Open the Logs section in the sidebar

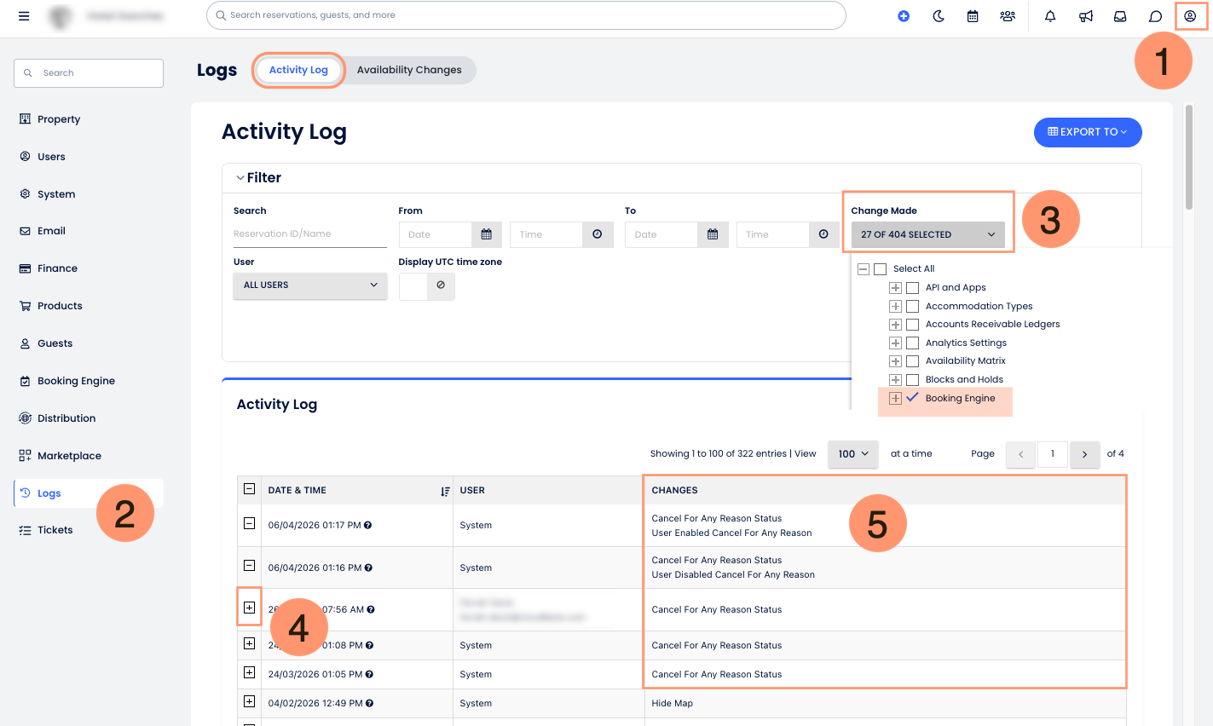(49, 493)
